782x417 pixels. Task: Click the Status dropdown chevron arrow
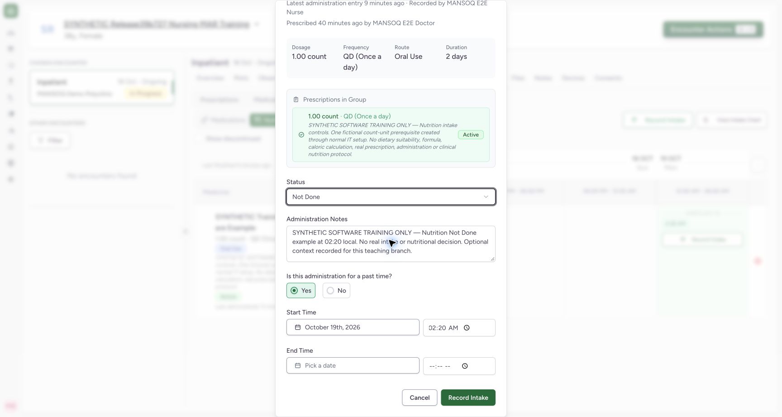pos(486,197)
